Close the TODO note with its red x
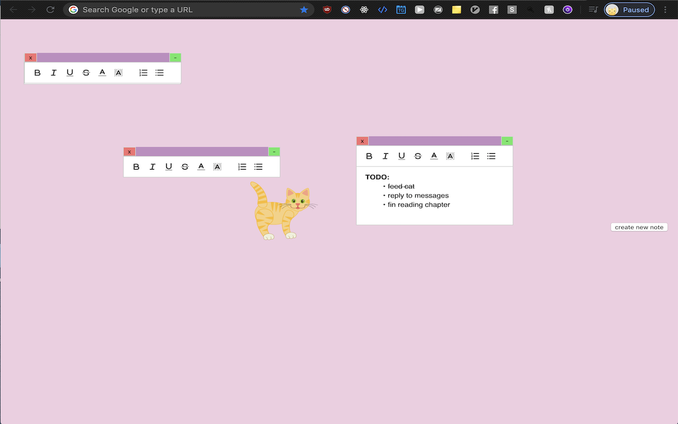This screenshot has width=678, height=424. coord(362,141)
